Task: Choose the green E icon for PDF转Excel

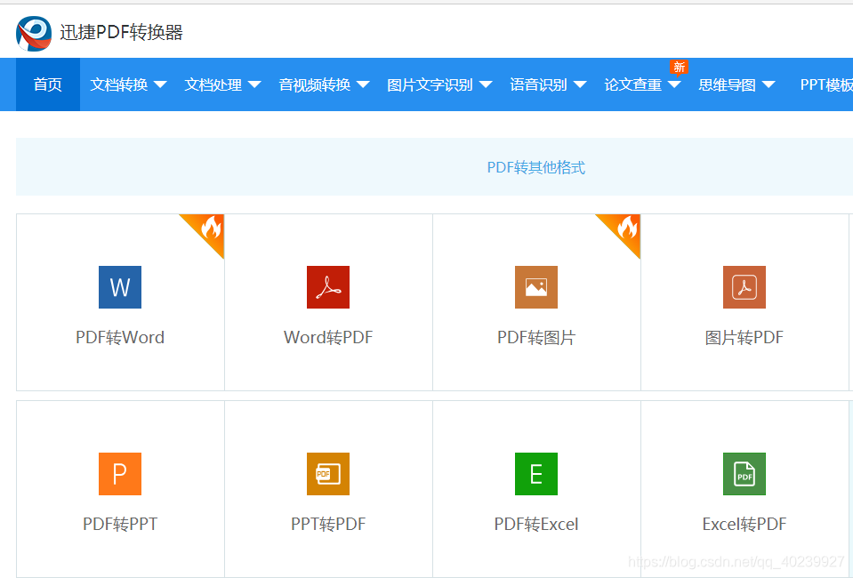Action: 536,474
